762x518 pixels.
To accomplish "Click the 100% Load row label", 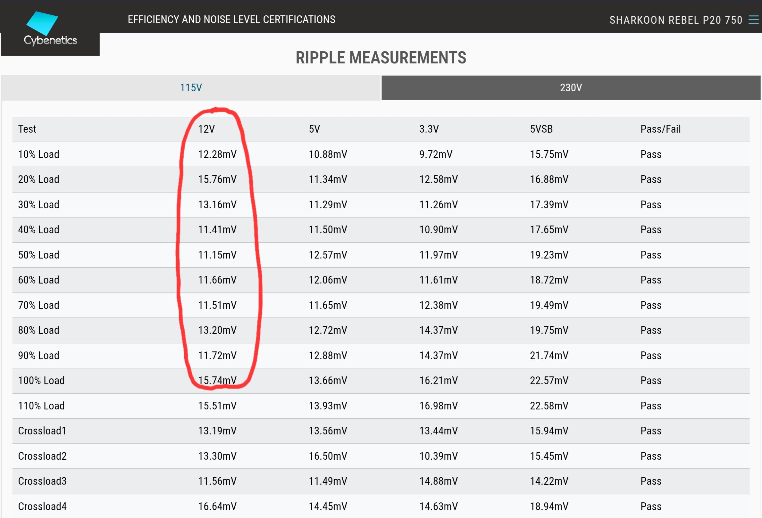I will click(41, 381).
